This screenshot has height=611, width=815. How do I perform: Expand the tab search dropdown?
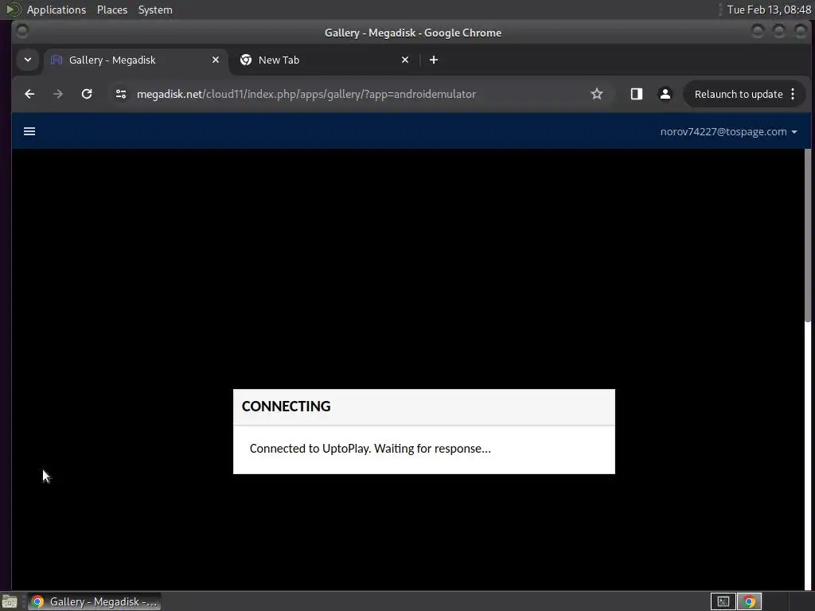coord(28,60)
